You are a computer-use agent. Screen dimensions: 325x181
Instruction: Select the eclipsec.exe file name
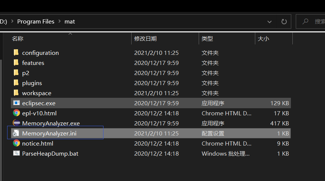click(39, 103)
